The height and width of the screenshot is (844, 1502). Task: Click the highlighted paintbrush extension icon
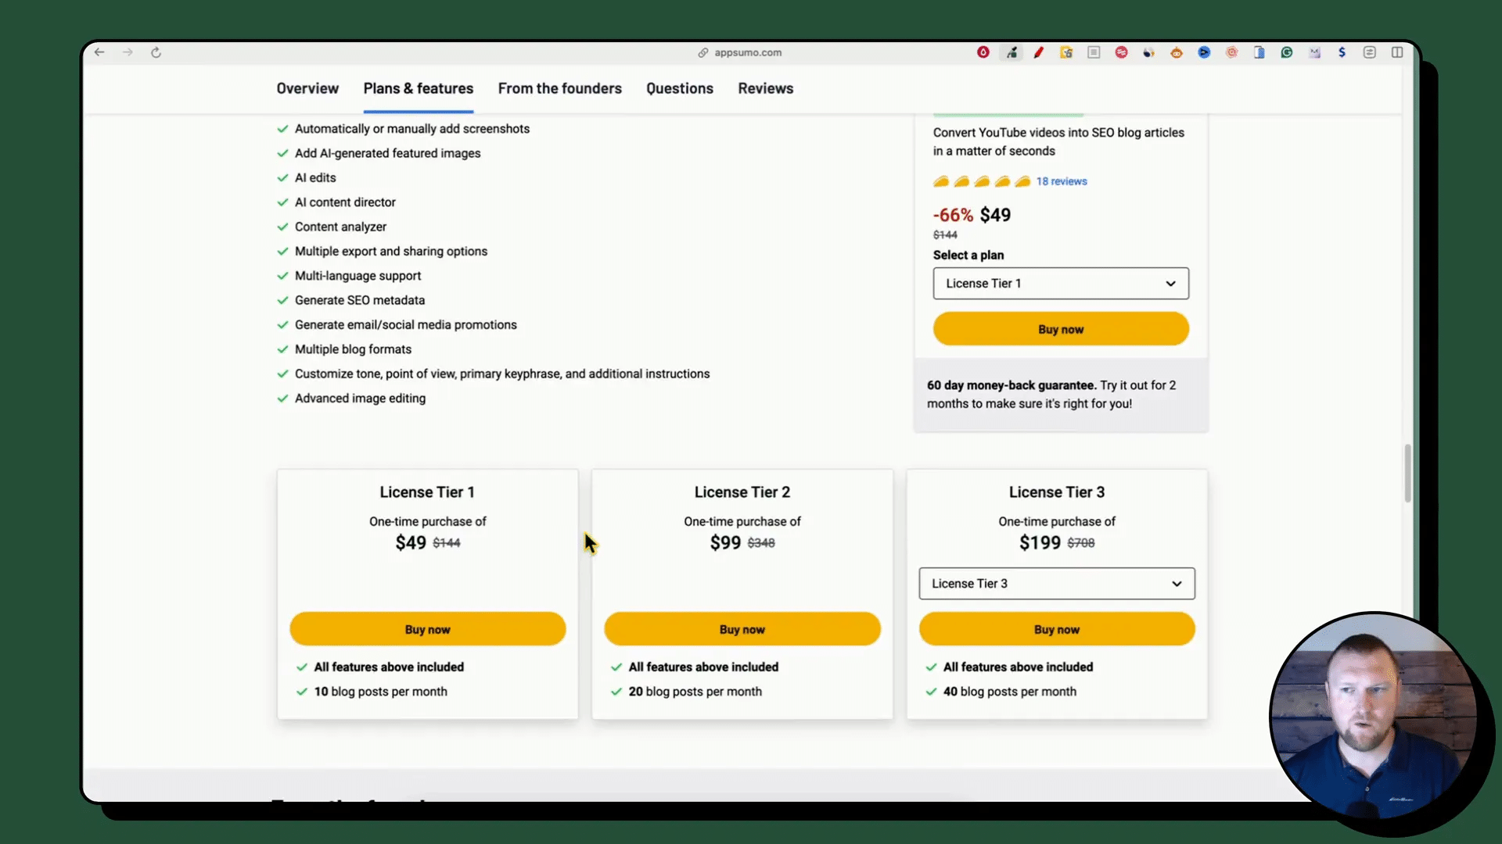point(1012,52)
